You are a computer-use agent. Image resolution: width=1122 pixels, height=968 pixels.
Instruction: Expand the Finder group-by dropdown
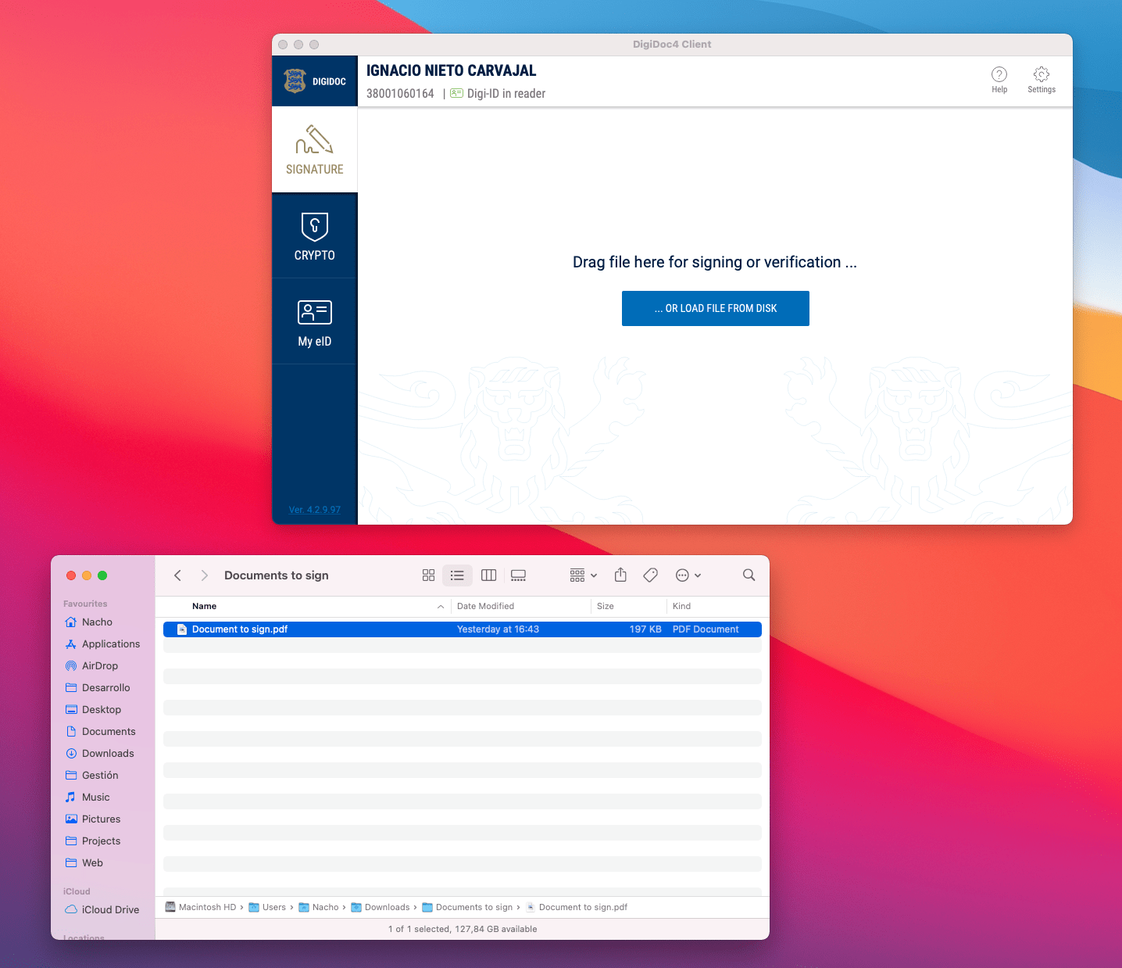coord(583,575)
